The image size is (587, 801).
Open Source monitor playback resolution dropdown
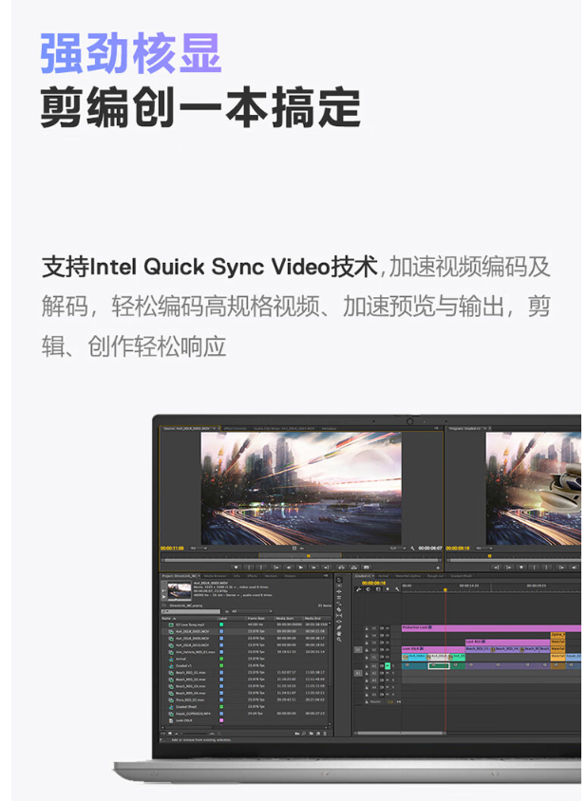pos(397,549)
